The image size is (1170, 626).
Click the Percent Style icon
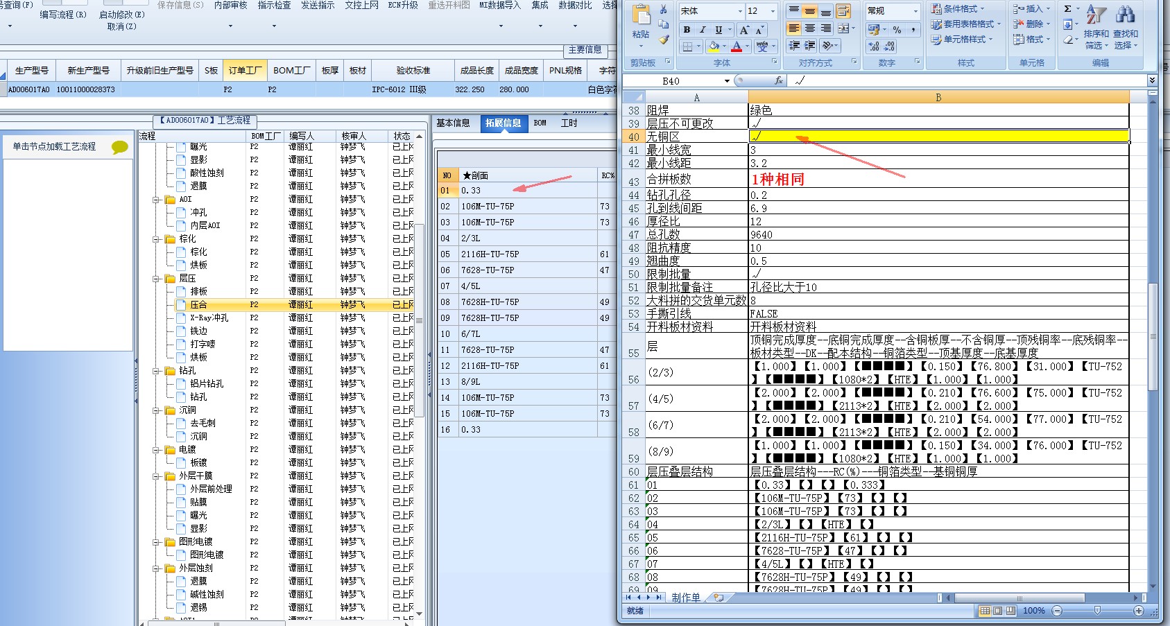897,30
